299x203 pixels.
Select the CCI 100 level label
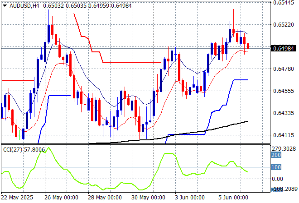(x=277, y=167)
